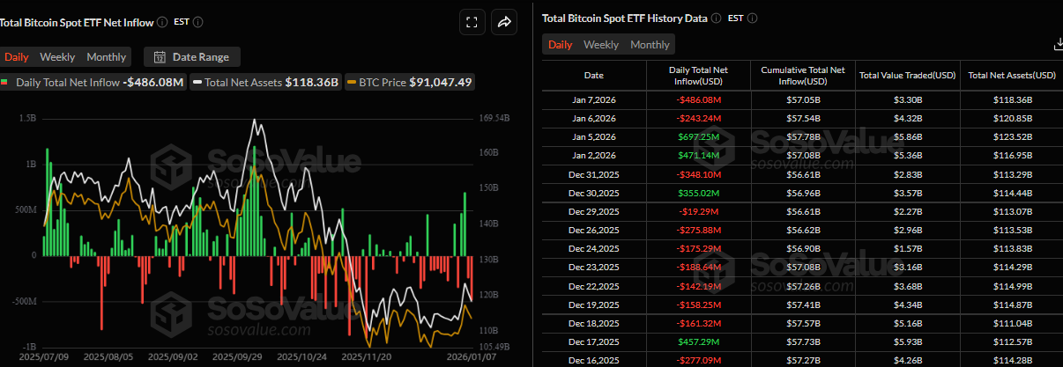Click the Total Value Traded column header

click(906, 76)
